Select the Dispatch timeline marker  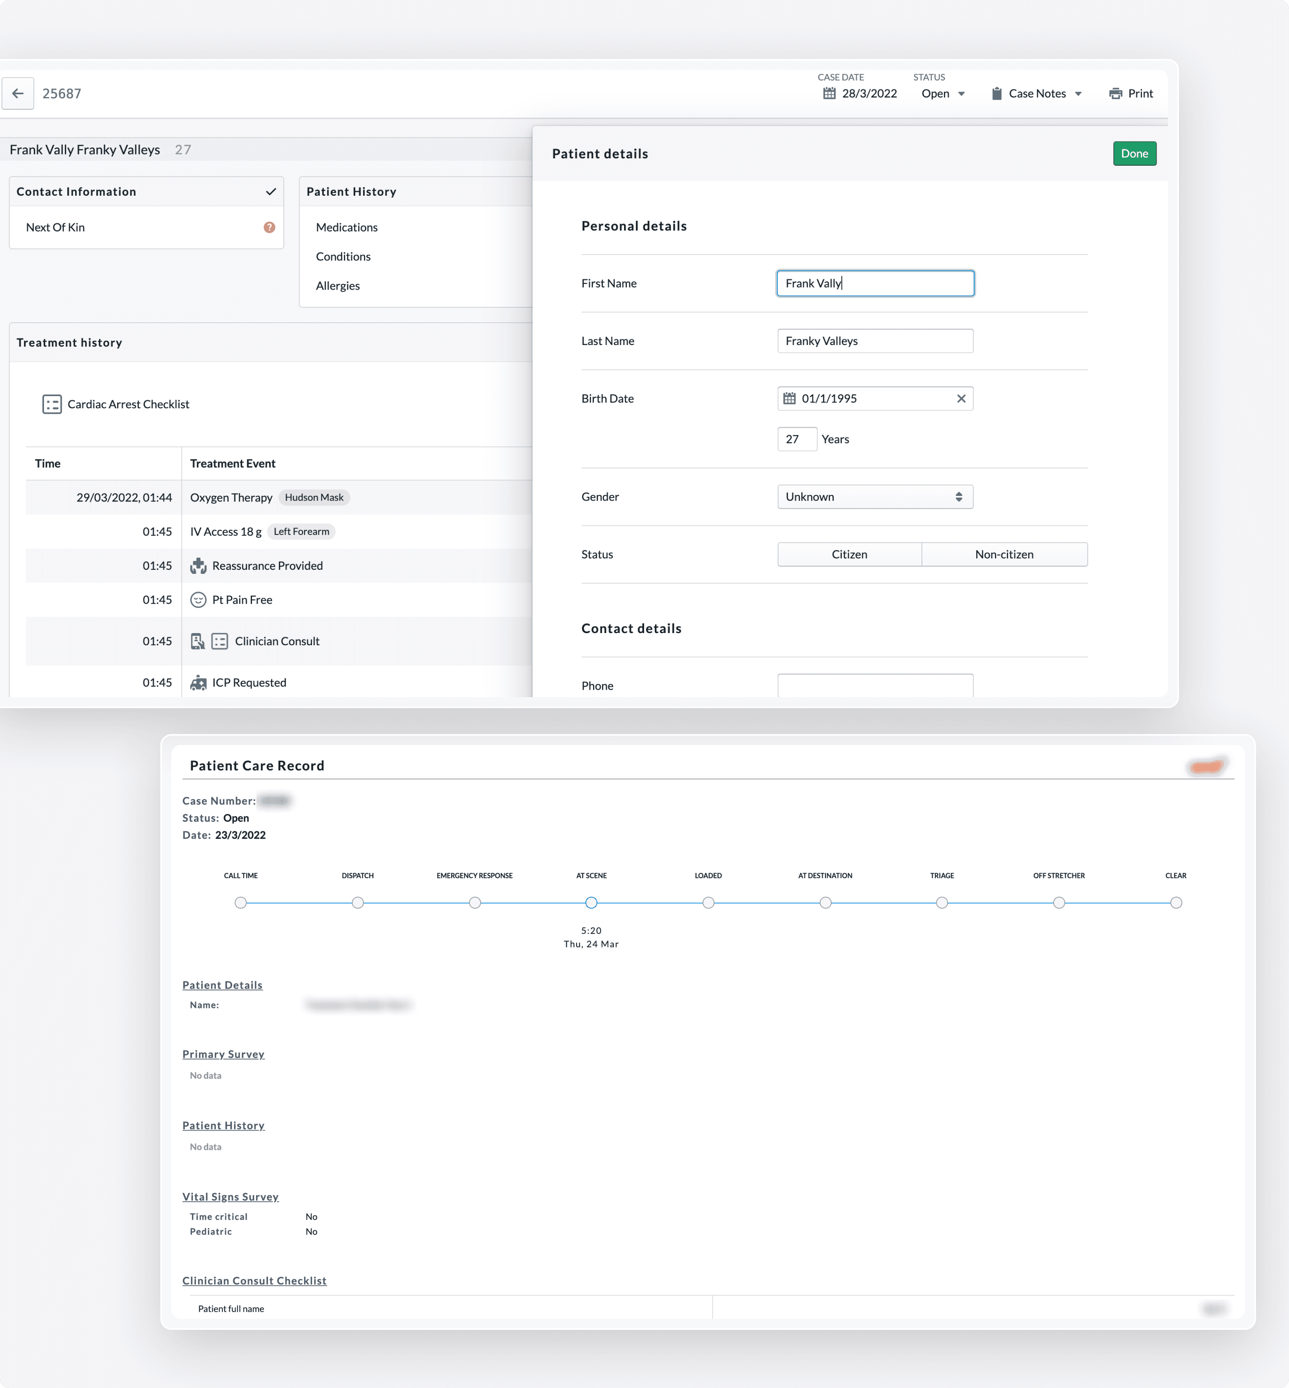(358, 903)
